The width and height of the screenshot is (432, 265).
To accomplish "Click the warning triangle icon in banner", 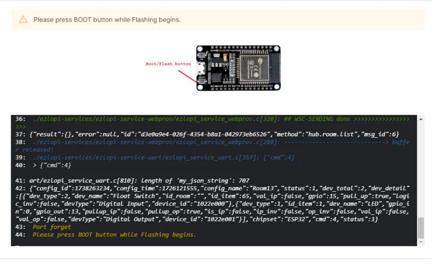I will (23, 20).
